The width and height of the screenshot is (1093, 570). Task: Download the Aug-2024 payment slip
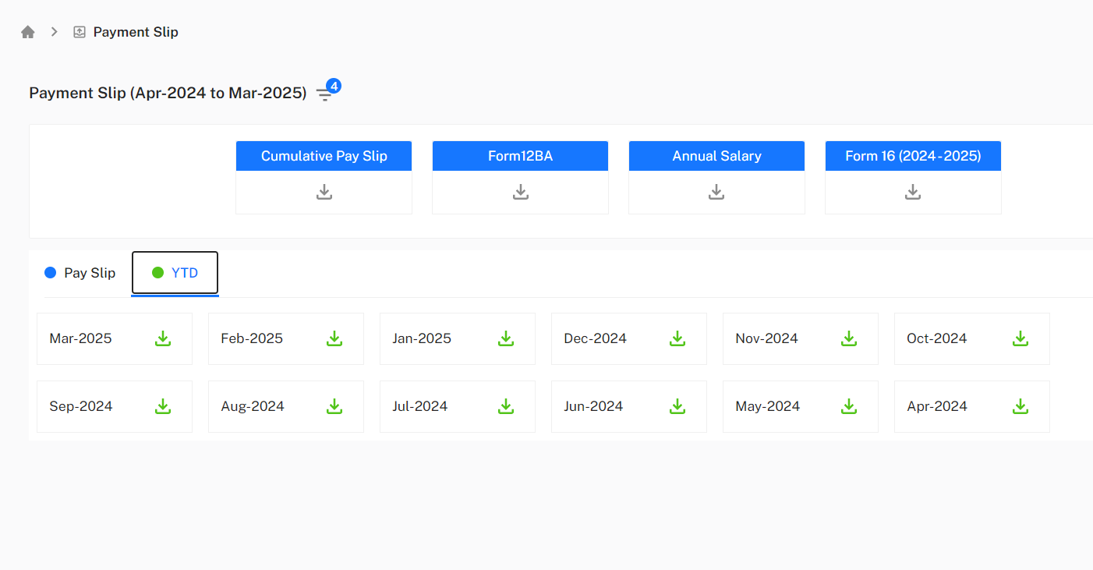coord(334,406)
